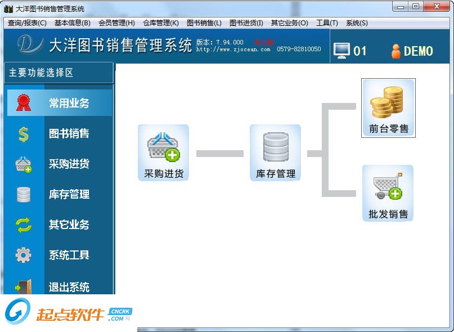The image size is (454, 332).
Task: Select the cylinder icon beside sidebar 库存管理
Action: 24,194
